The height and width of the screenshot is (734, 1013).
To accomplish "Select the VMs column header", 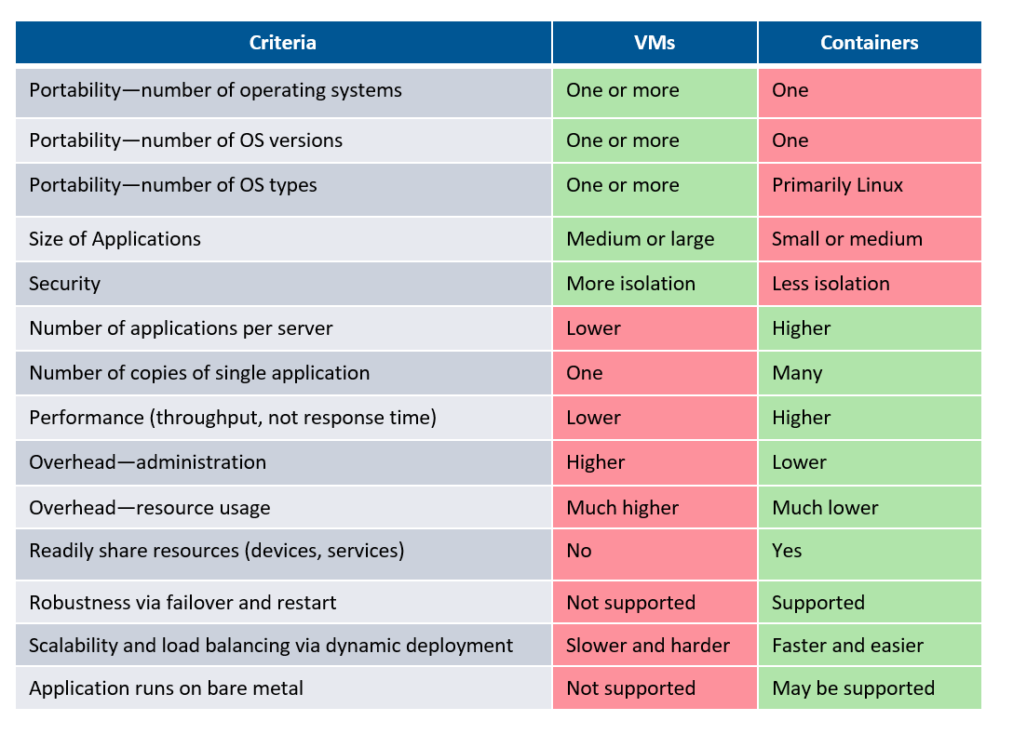I will click(655, 43).
